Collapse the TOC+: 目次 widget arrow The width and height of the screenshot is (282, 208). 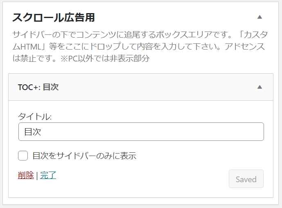[259, 87]
